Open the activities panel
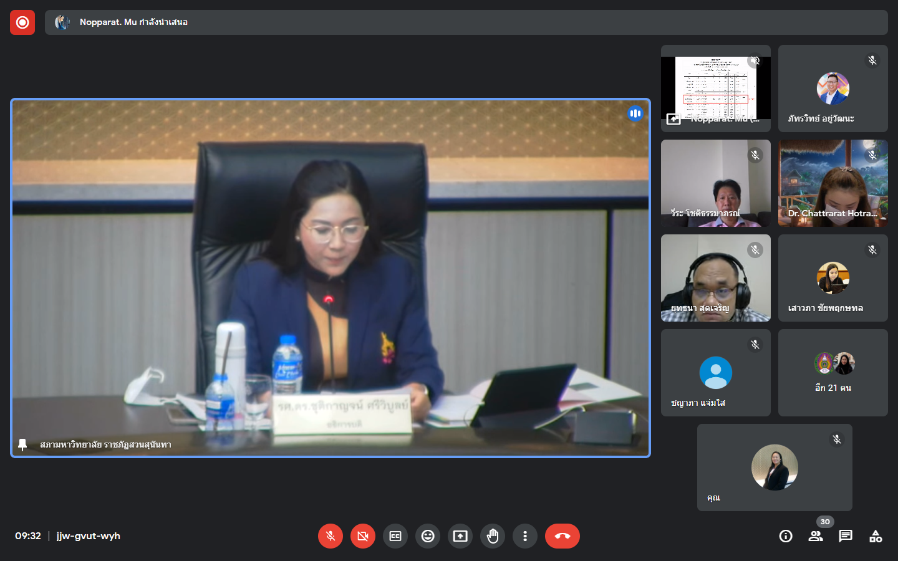 tap(876, 536)
